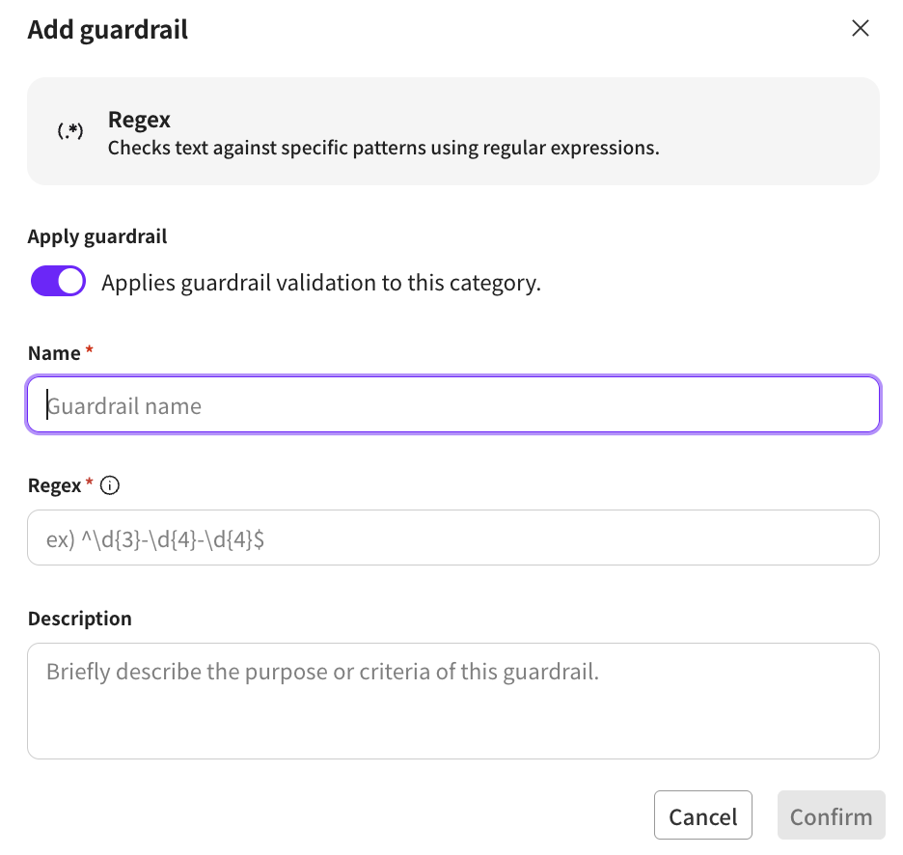
Task: Click the Regex pattern input field
Action: 453,538
